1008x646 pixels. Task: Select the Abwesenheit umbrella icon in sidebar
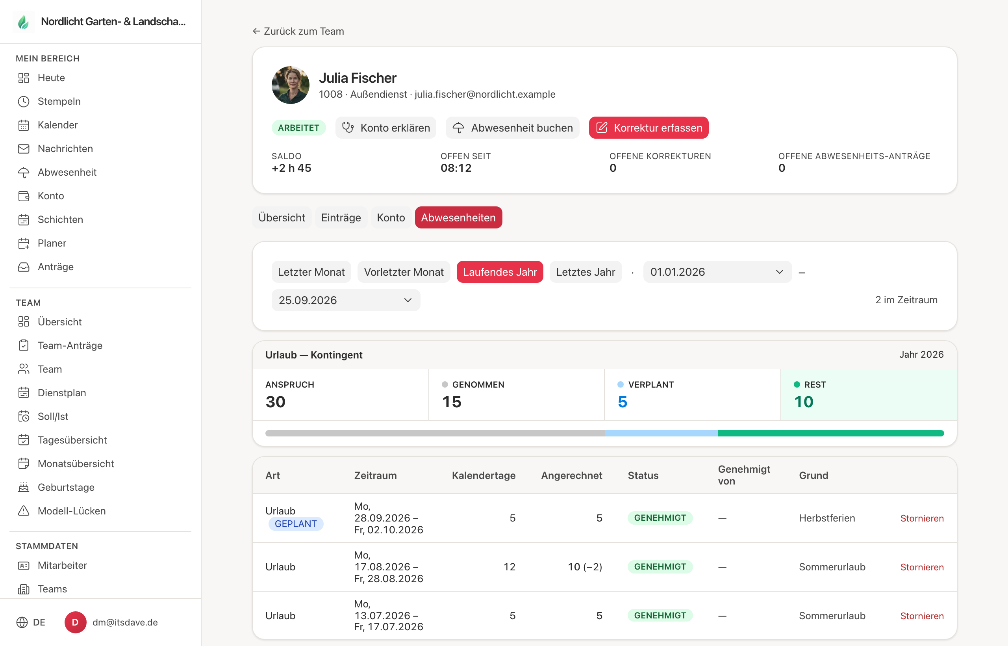pyautogui.click(x=24, y=173)
